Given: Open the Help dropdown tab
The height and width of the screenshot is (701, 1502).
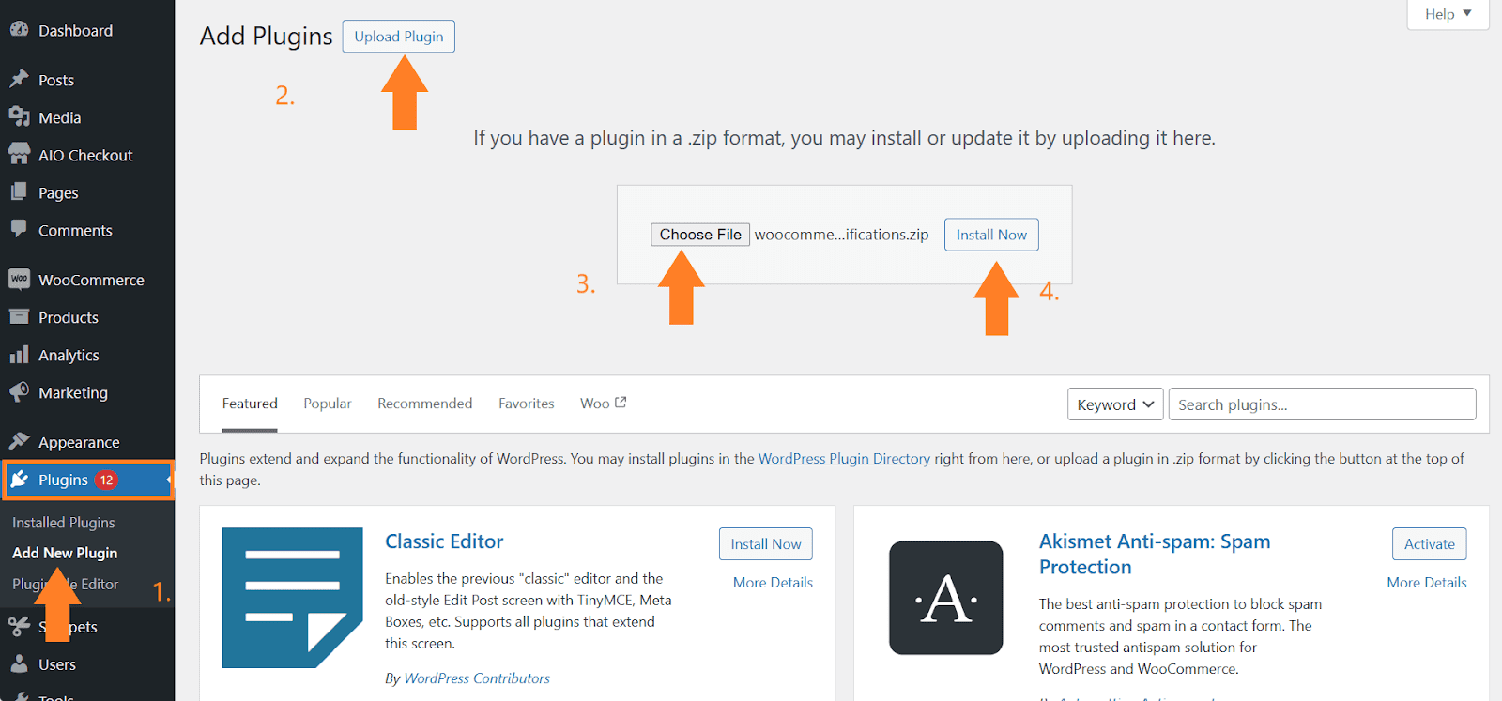Looking at the screenshot, I should [1448, 14].
